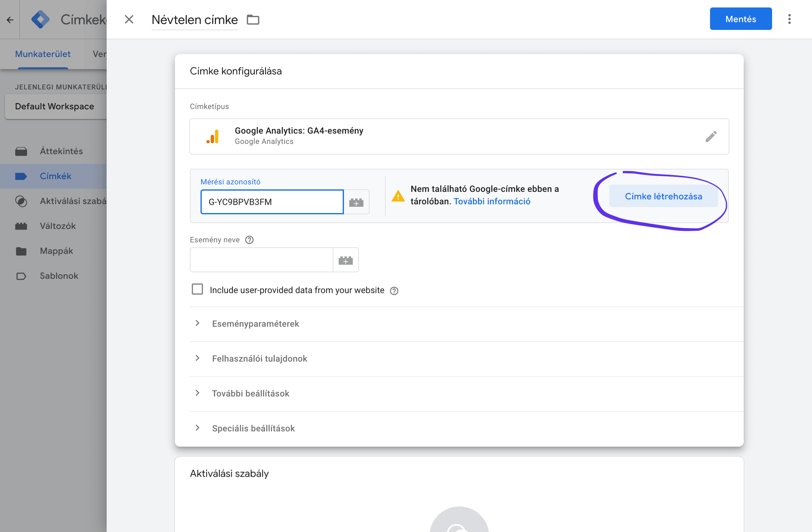Click the trigger placeholder circle icon
The image size is (812, 532).
(459, 520)
